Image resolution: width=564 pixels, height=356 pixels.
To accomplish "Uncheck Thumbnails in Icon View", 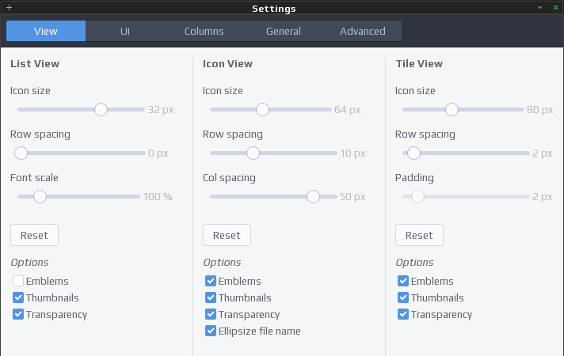I will pos(211,297).
